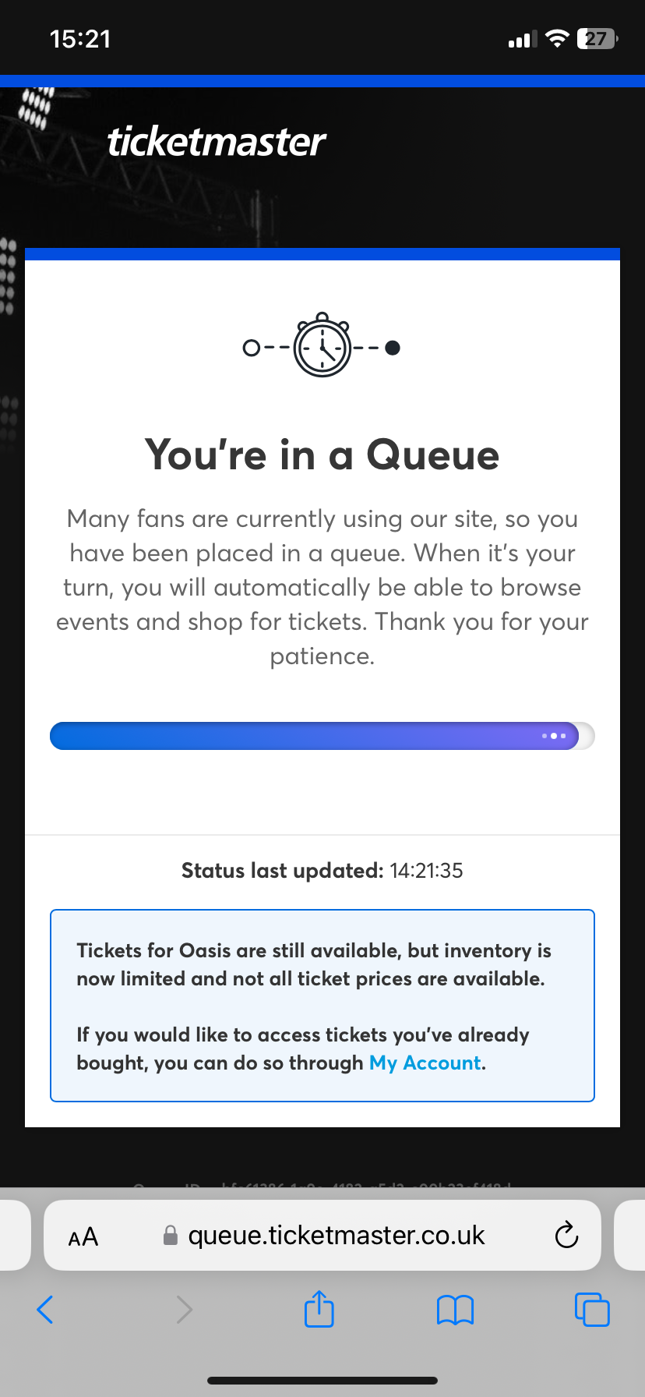Tap the blue queue progress bar
Image resolution: width=645 pixels, height=1397 pixels.
tap(322, 736)
